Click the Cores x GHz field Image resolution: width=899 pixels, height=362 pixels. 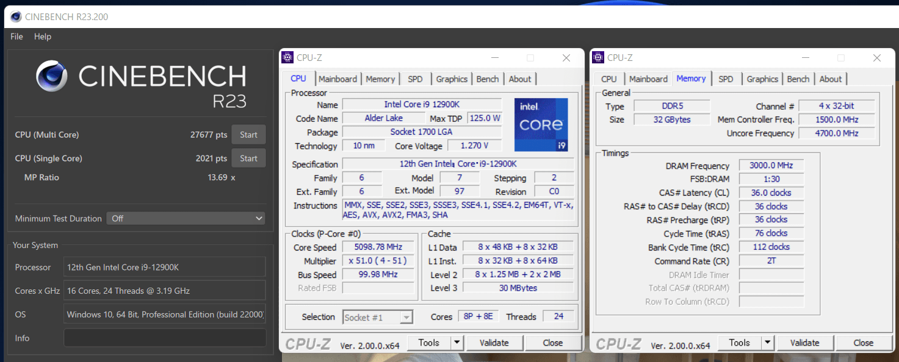pyautogui.click(x=165, y=291)
